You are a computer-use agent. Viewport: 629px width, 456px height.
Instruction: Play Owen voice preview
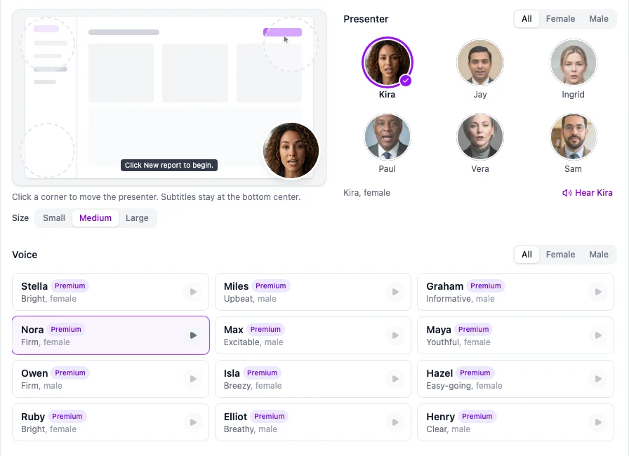(193, 379)
